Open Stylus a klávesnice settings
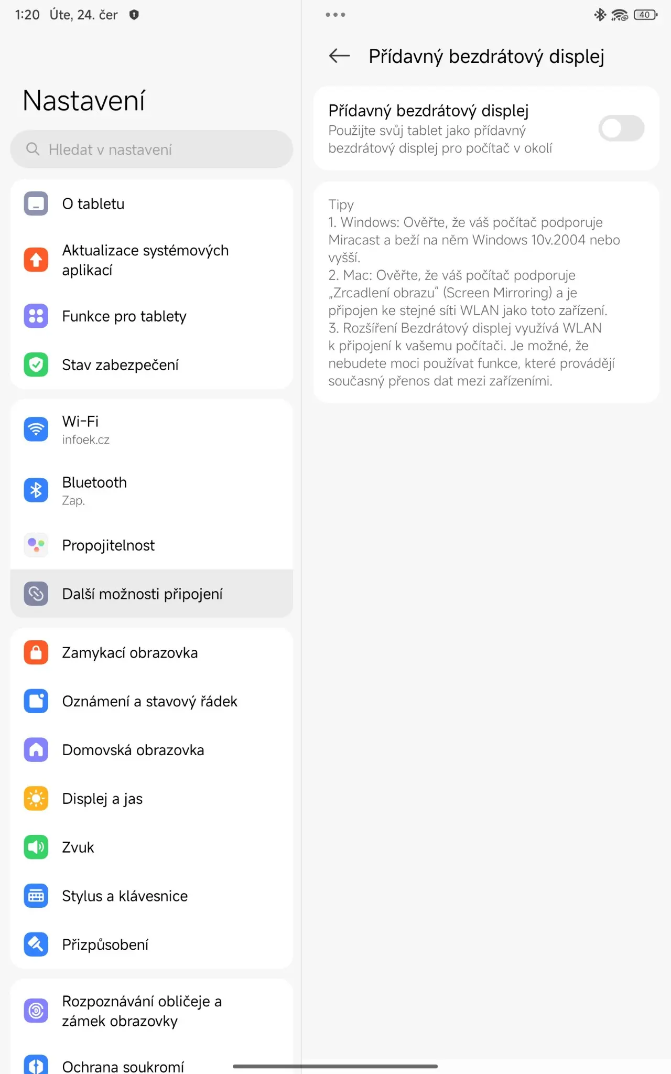The image size is (671, 1074). (151, 896)
